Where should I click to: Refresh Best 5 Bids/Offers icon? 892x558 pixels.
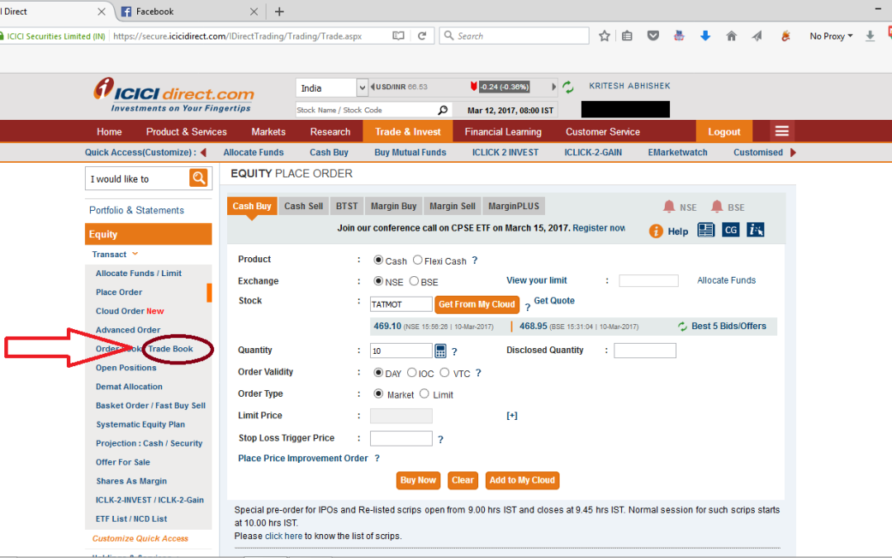(x=682, y=327)
